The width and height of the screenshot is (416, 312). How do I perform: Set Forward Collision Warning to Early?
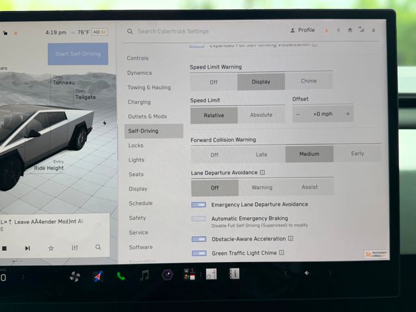pyautogui.click(x=357, y=153)
